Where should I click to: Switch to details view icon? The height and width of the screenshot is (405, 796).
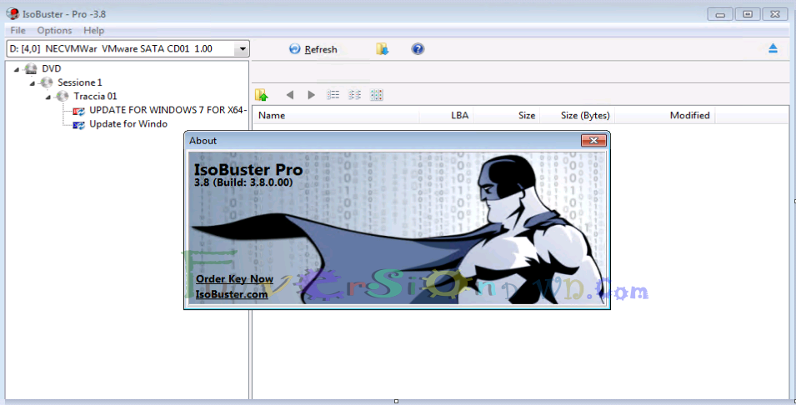[x=354, y=94]
